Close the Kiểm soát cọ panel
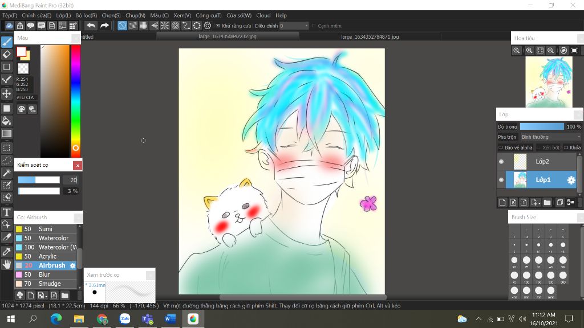Viewport: 584px width, 328px height. [x=78, y=166]
